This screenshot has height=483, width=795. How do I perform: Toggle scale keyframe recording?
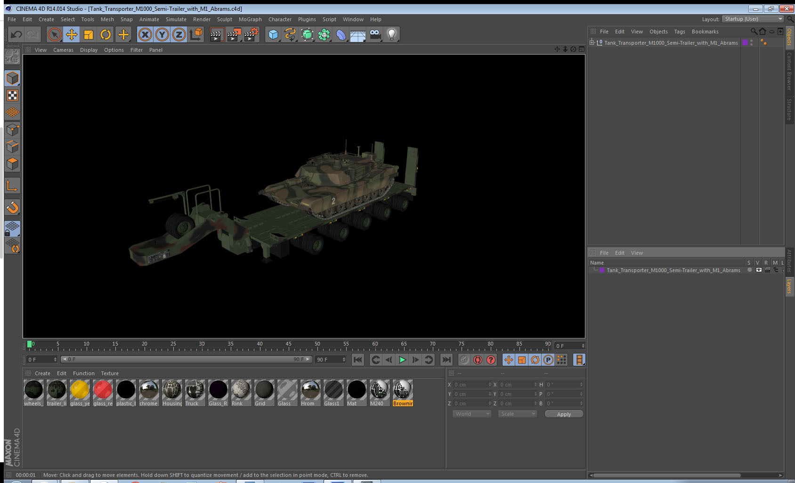(522, 360)
